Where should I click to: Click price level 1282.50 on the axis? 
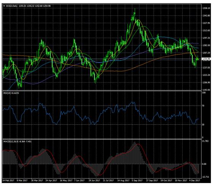click(206, 45)
